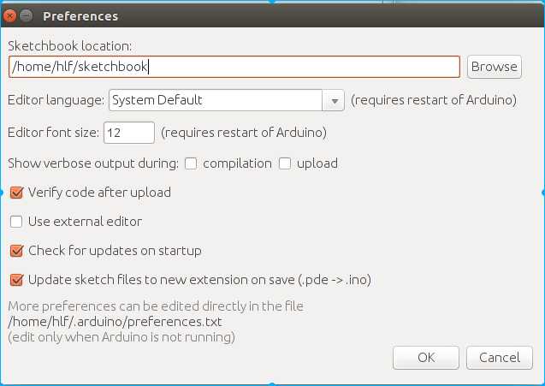Uncheck Check for updates on startup
This screenshot has height=386, width=545.
[x=16, y=251]
